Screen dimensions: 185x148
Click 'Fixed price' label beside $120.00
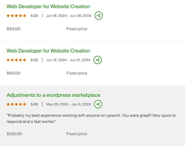click(x=77, y=134)
